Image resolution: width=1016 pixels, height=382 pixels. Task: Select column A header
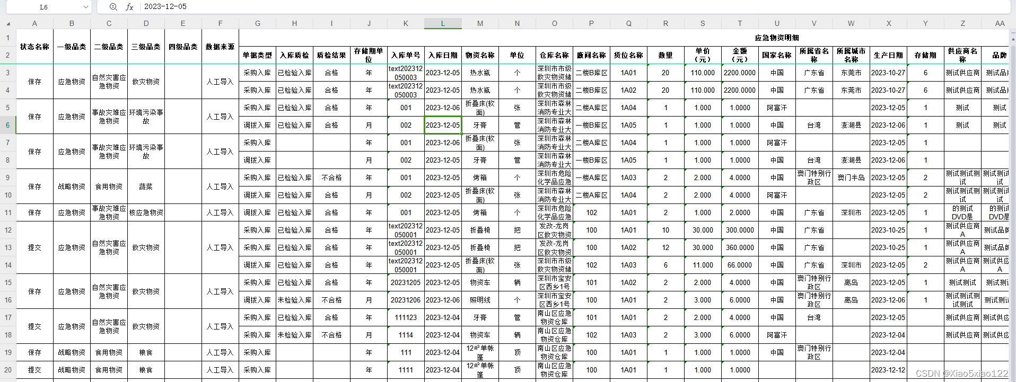[x=34, y=23]
